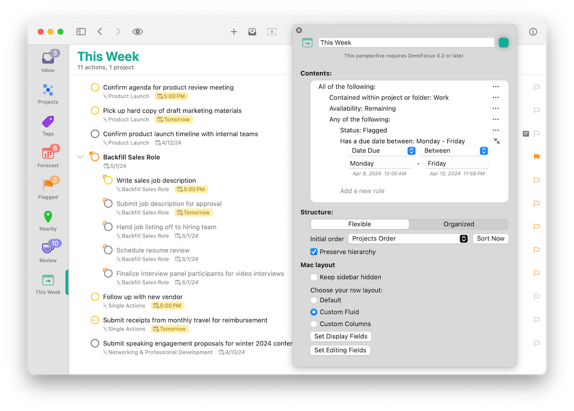
Task: Open options for 'All of the following' rule
Action: 496,87
